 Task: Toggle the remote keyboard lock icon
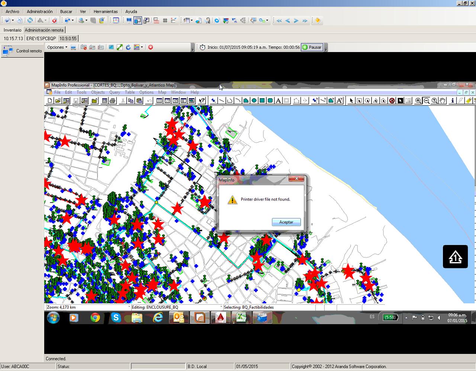(x=83, y=47)
